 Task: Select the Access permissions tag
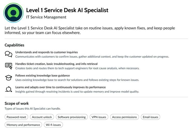[125, 117]
